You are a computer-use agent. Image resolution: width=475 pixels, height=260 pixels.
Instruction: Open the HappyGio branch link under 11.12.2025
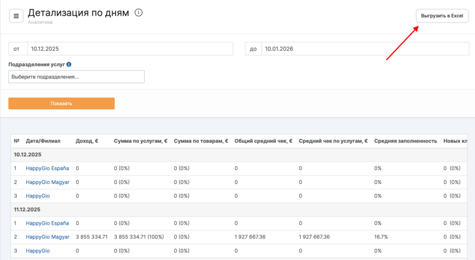point(38,251)
